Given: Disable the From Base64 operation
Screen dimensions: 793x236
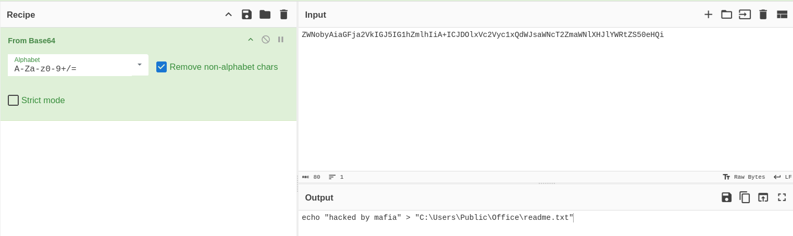Looking at the screenshot, I should (266, 40).
